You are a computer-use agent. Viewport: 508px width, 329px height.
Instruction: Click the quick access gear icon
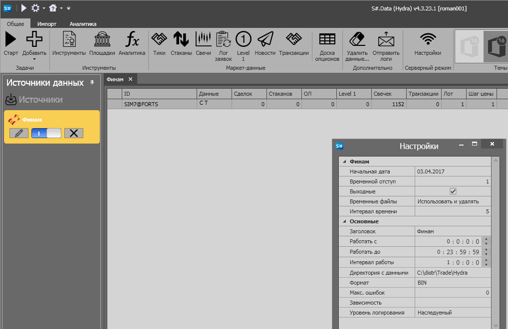coord(35,8)
